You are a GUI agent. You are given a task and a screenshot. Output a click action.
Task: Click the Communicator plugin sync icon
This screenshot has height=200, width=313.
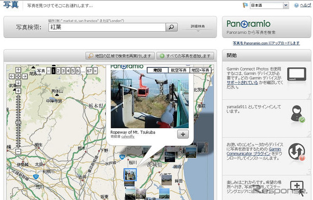coord(297,152)
